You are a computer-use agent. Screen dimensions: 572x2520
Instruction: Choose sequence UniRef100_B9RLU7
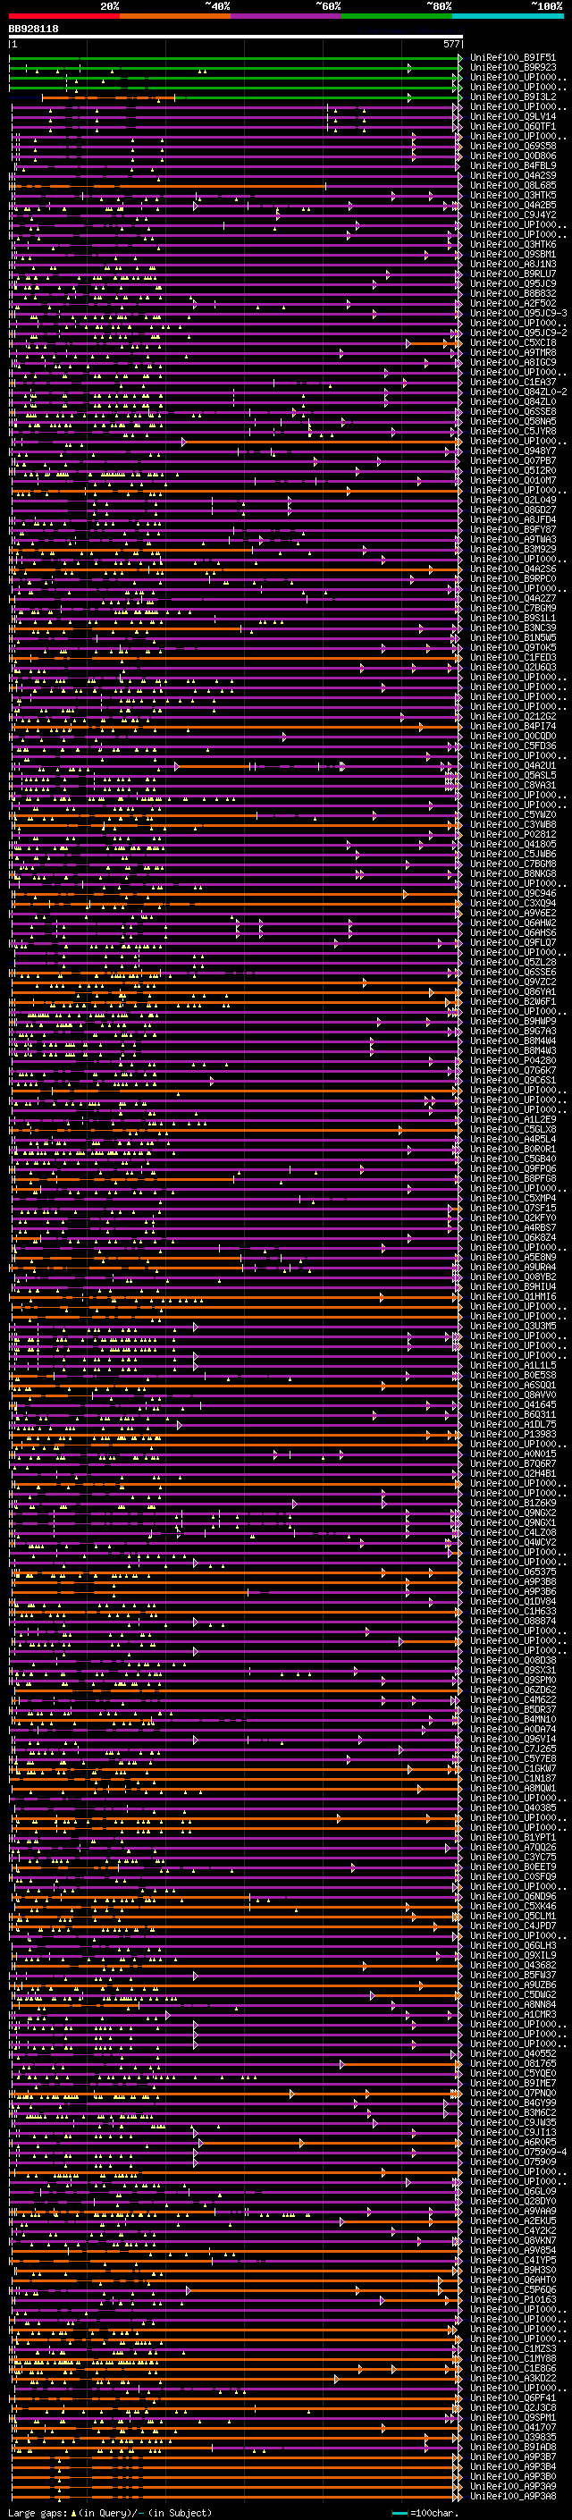click(512, 274)
